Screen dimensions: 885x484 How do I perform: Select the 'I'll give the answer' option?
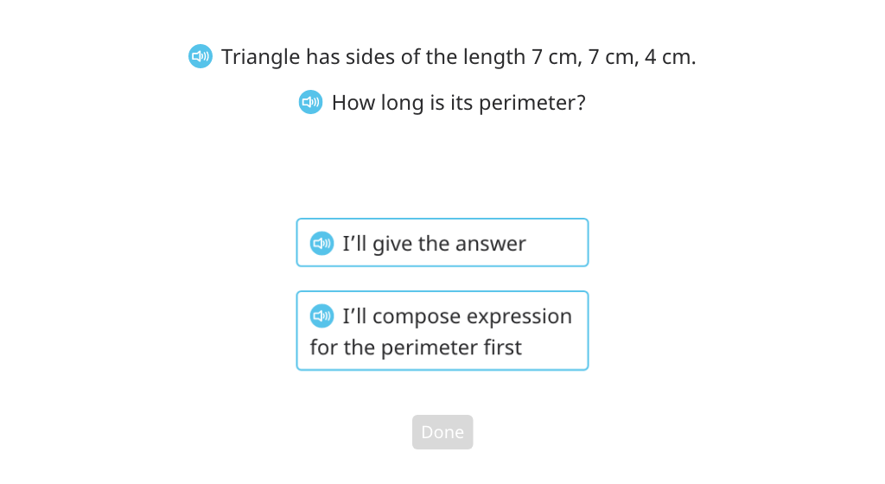[x=442, y=243]
